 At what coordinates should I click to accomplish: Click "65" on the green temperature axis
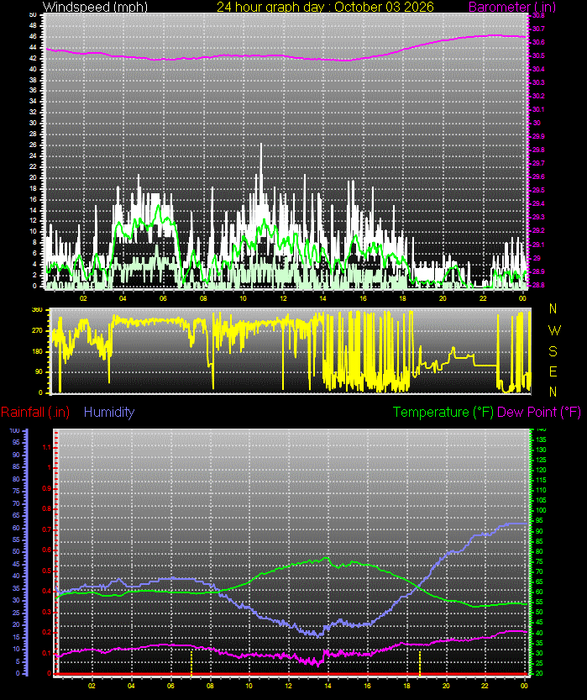[539, 582]
